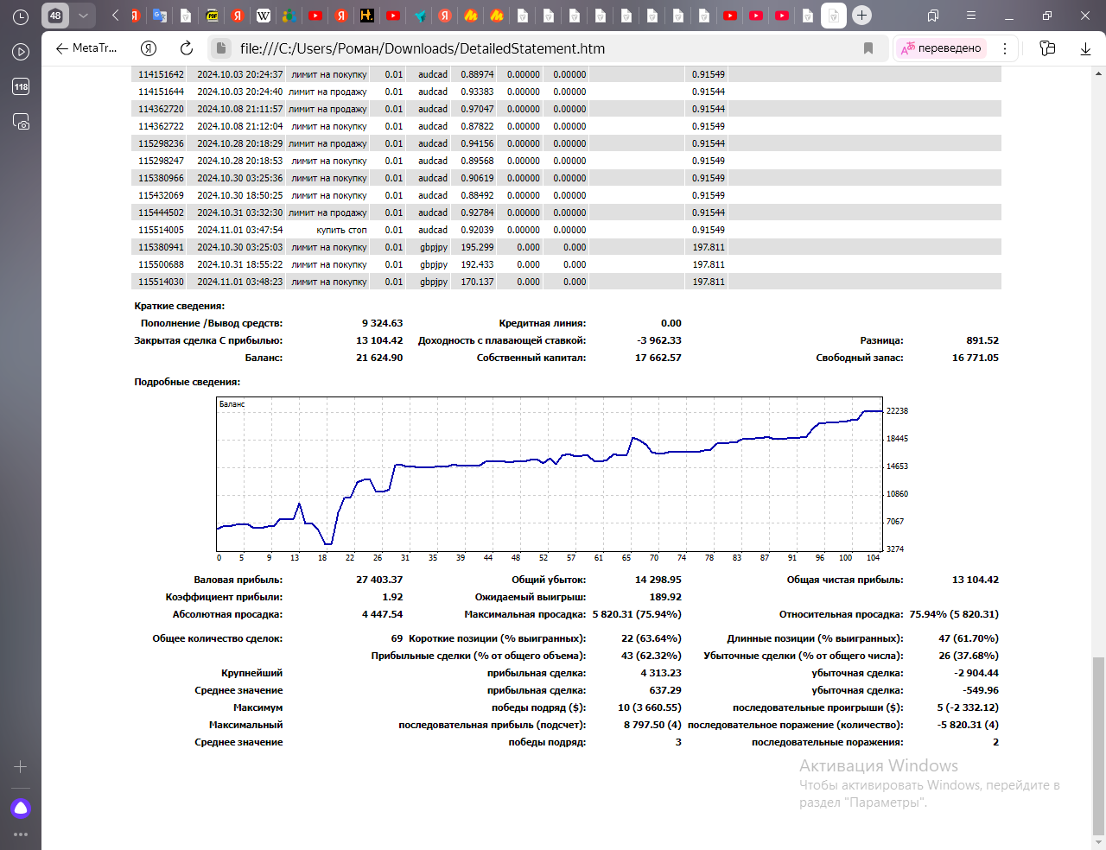Reload the page with refresh icon
Screen dimensions: 1106x850
pyautogui.click(x=186, y=48)
